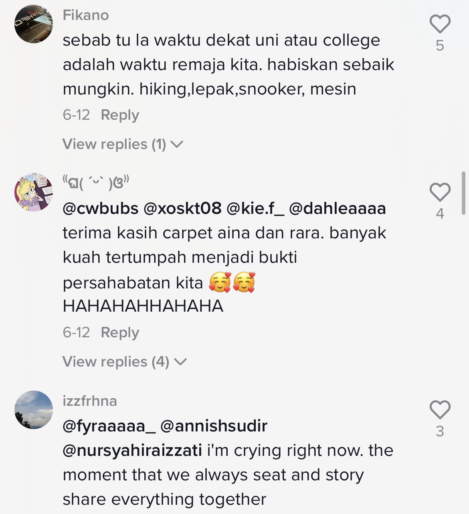Reply to the carpet aina comment
The image size is (469, 514).
(120, 333)
